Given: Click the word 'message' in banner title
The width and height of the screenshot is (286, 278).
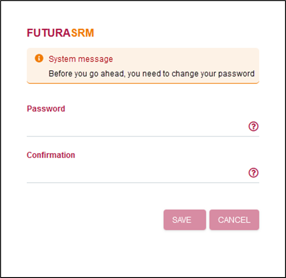Looking at the screenshot, I should pyautogui.click(x=95, y=59).
